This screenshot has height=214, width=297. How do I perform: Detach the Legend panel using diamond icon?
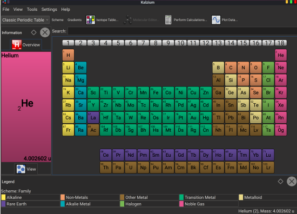coord(280,182)
